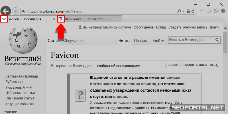This screenshot has height=114, width=228.
Task: Expand the address bar search dropdown arrow
Action: (x=183, y=11)
